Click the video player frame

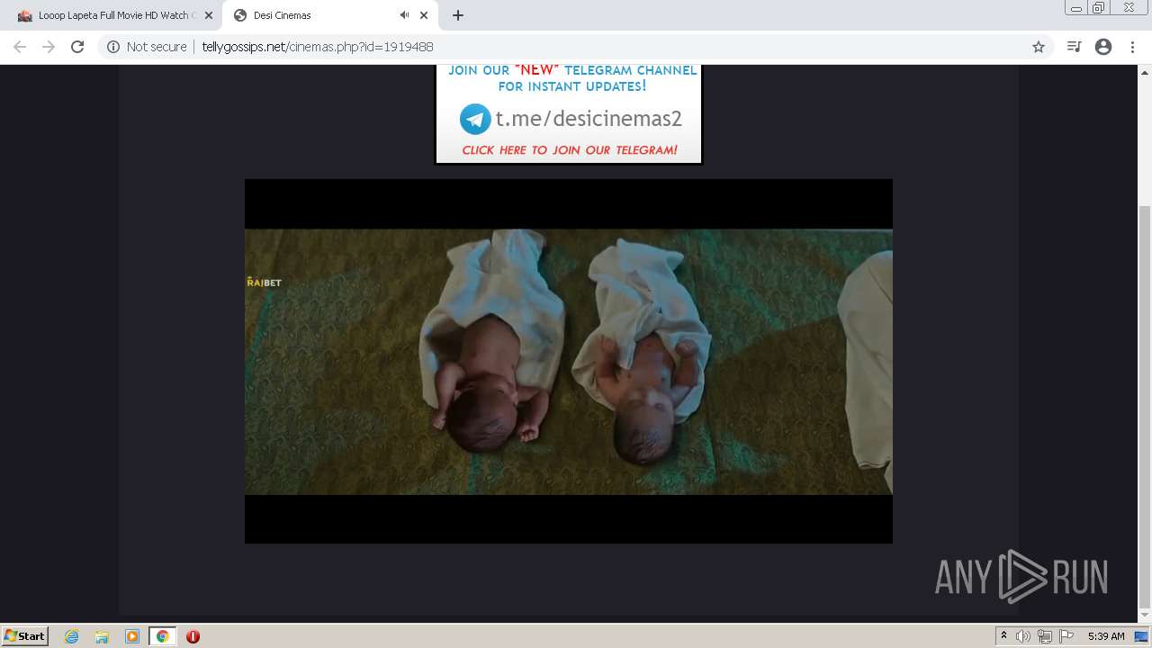point(569,361)
